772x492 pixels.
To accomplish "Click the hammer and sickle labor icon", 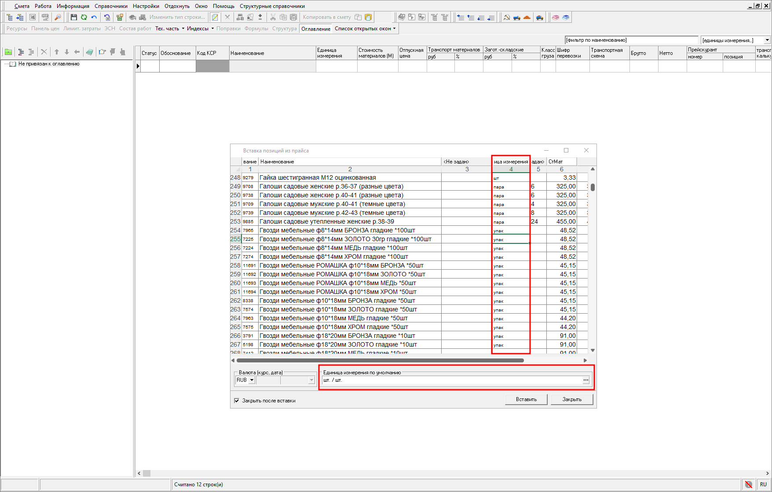I will click(507, 17).
